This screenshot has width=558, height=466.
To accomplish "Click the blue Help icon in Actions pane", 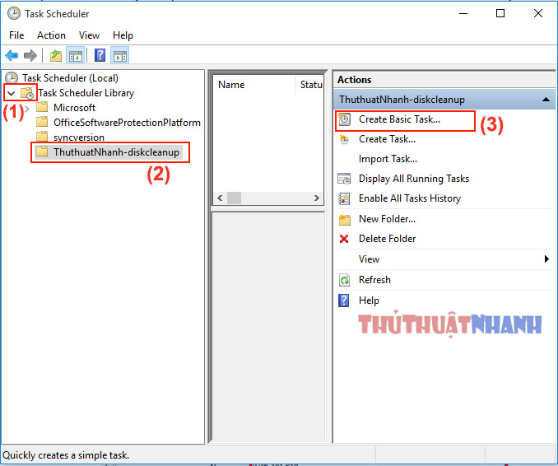I will tap(343, 301).
